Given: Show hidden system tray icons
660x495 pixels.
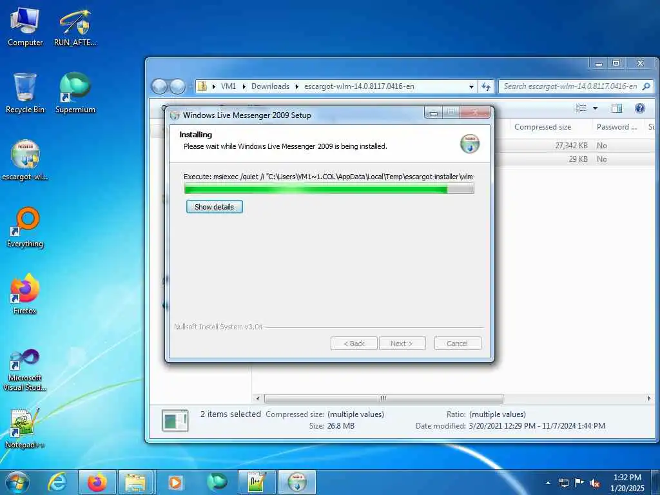Looking at the screenshot, I should [x=548, y=483].
